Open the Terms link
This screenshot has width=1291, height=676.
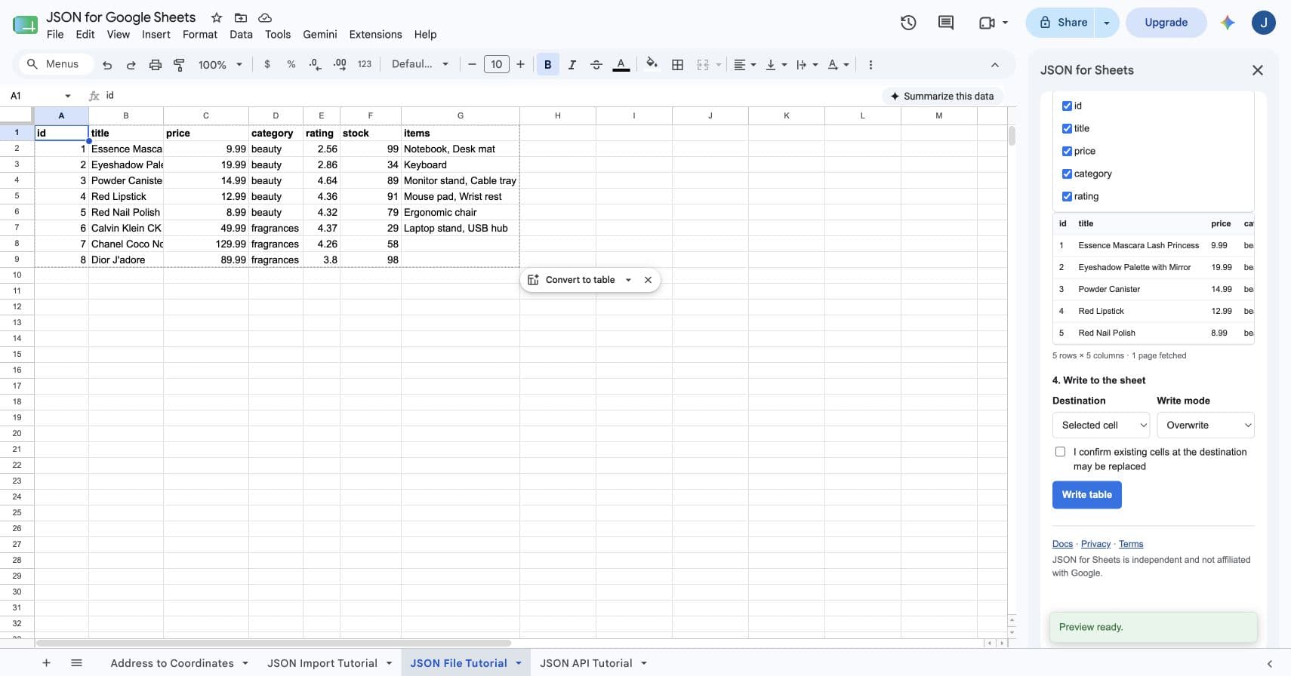click(1131, 544)
